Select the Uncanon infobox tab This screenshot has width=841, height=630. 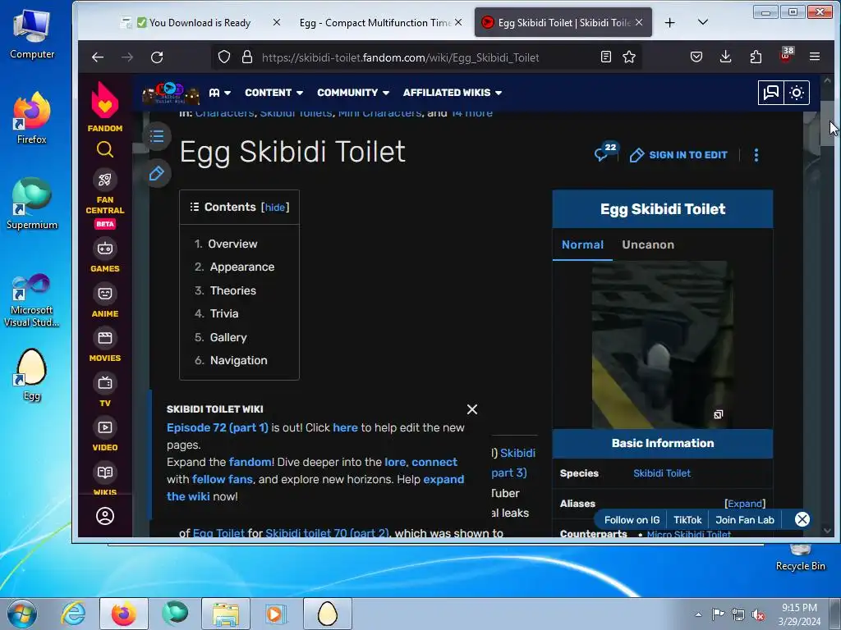tap(648, 244)
